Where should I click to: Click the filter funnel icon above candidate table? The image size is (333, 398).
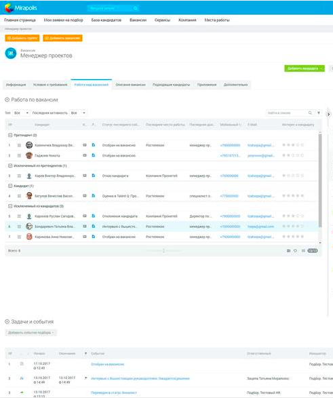(x=319, y=113)
